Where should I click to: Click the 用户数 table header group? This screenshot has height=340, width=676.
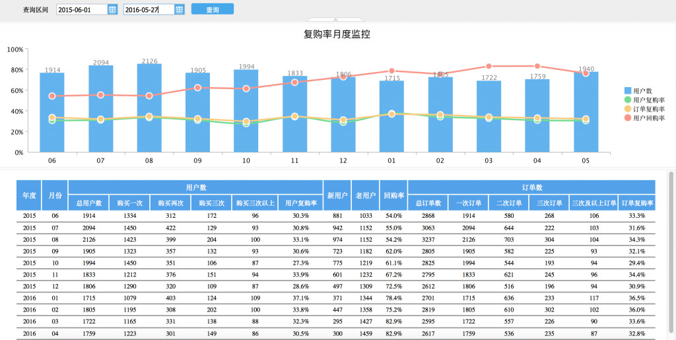point(195,187)
